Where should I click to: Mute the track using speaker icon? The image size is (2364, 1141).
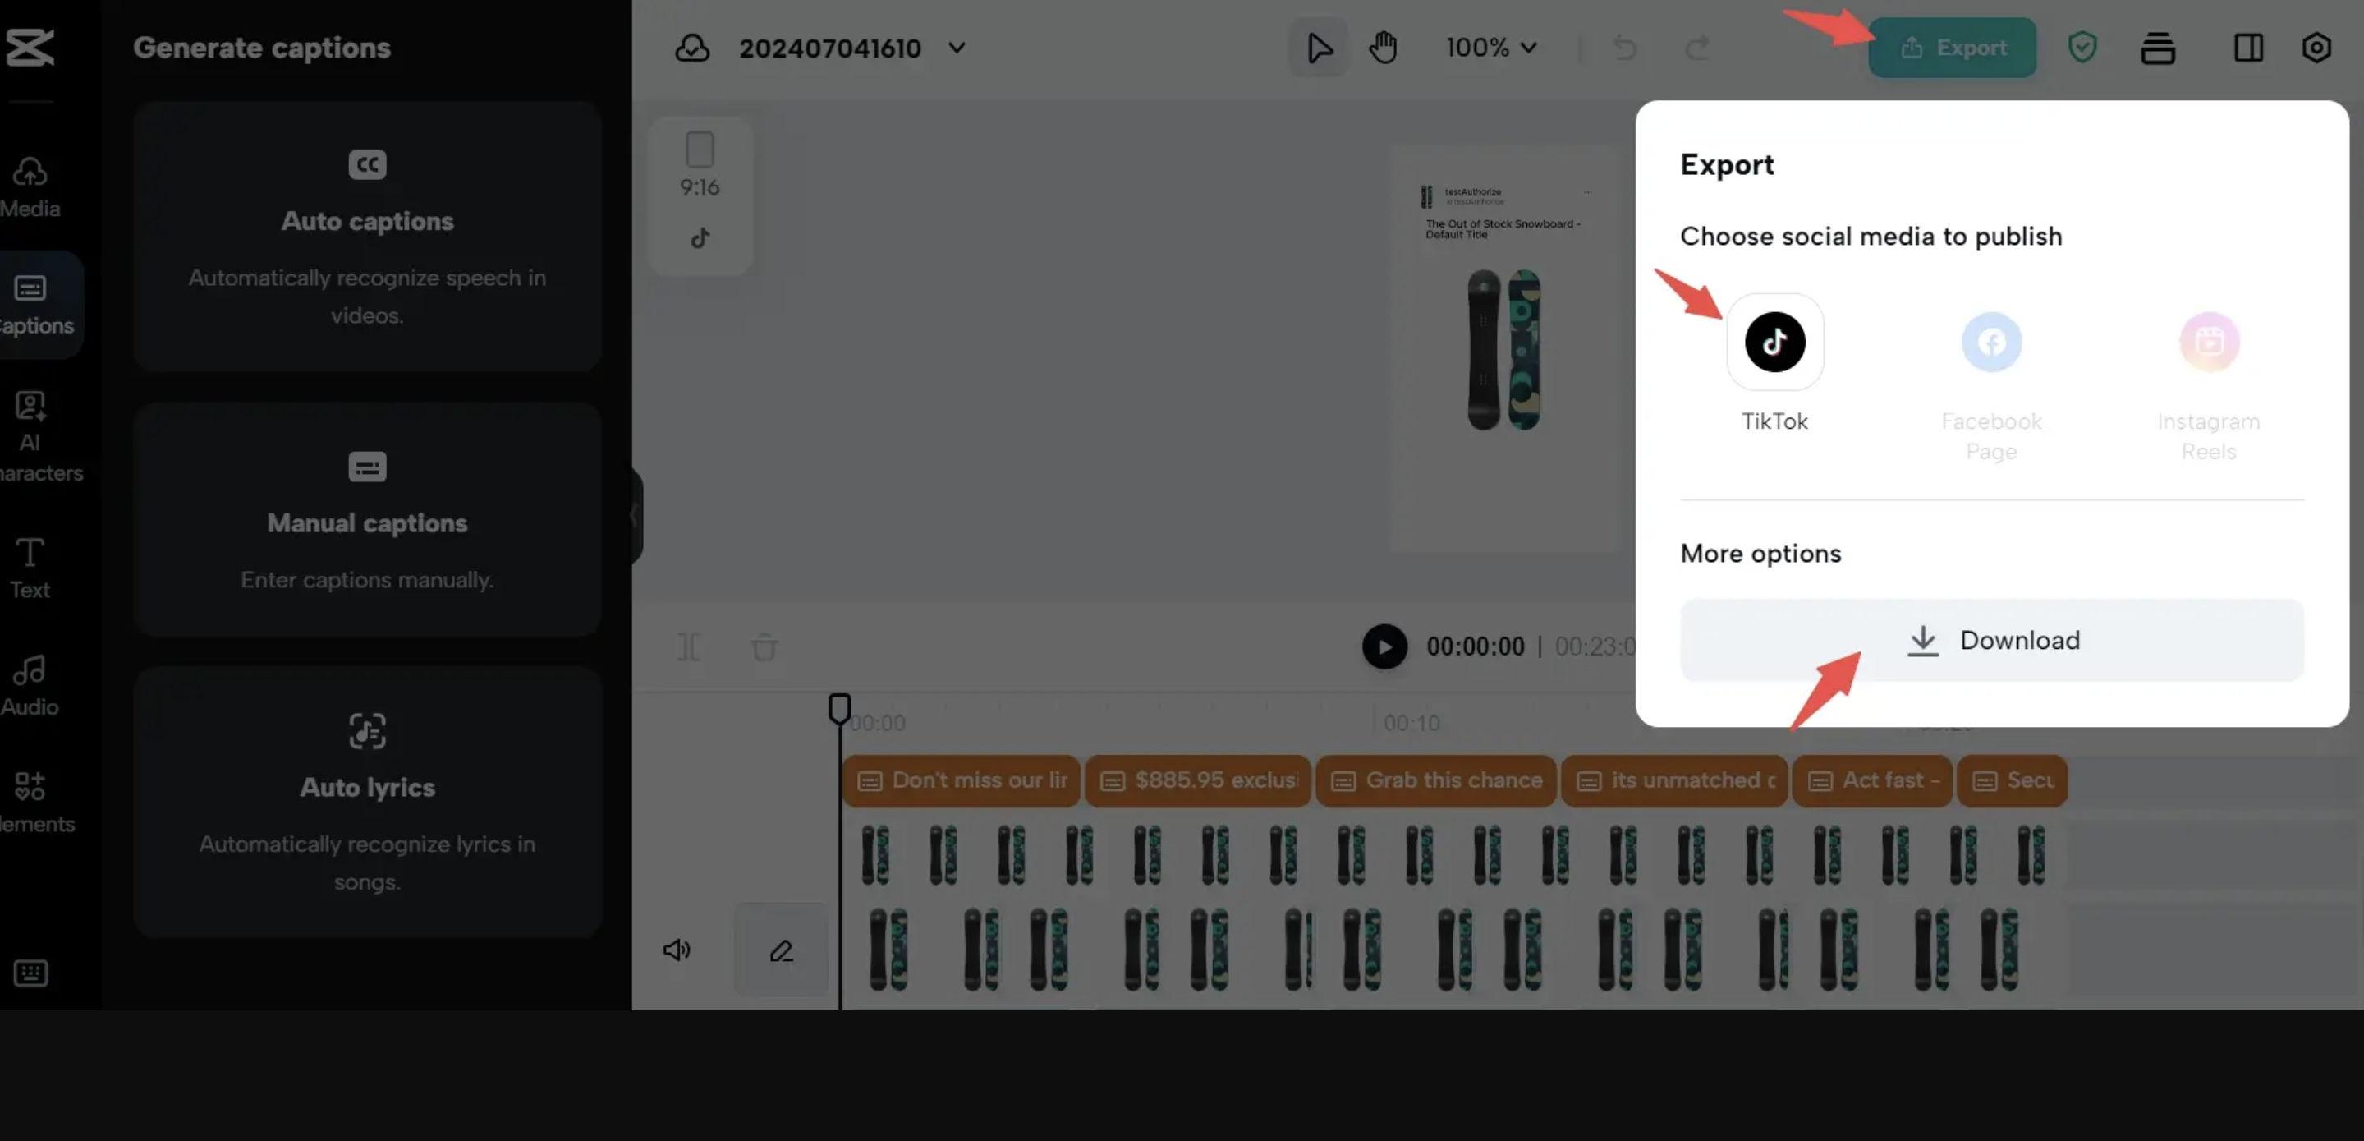[677, 950]
